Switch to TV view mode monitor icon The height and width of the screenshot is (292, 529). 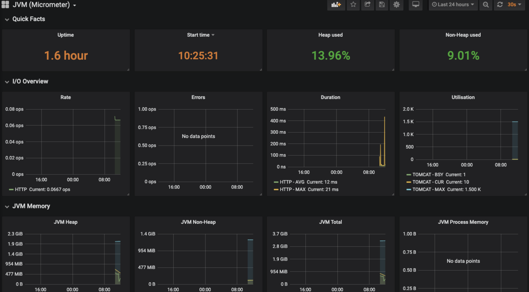click(416, 5)
